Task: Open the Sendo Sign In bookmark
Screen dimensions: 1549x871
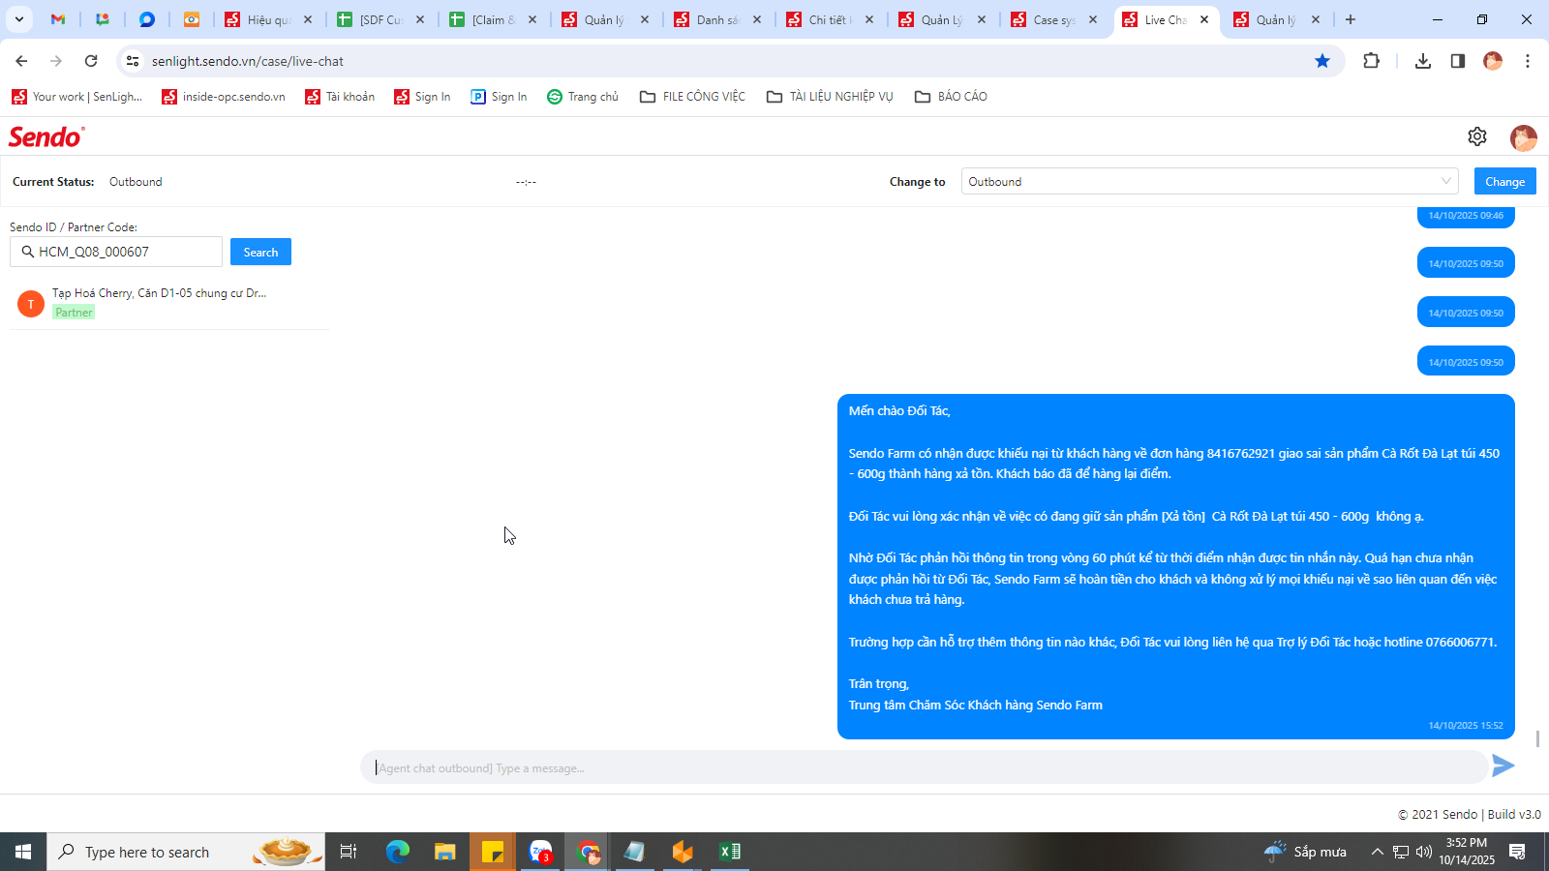Action: (x=422, y=97)
